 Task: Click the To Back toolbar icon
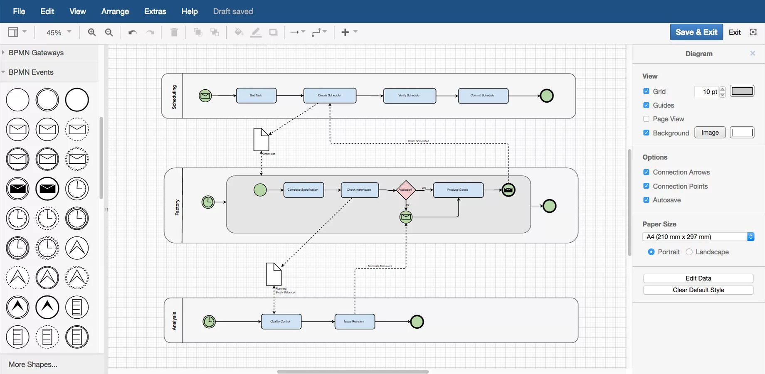(x=215, y=32)
